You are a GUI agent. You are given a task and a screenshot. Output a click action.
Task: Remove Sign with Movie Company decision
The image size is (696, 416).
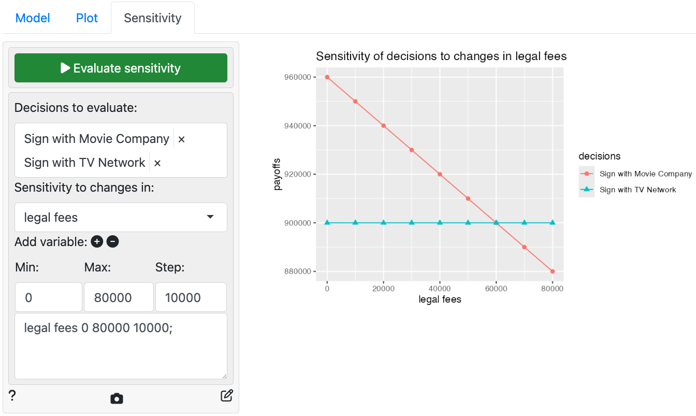coord(181,139)
